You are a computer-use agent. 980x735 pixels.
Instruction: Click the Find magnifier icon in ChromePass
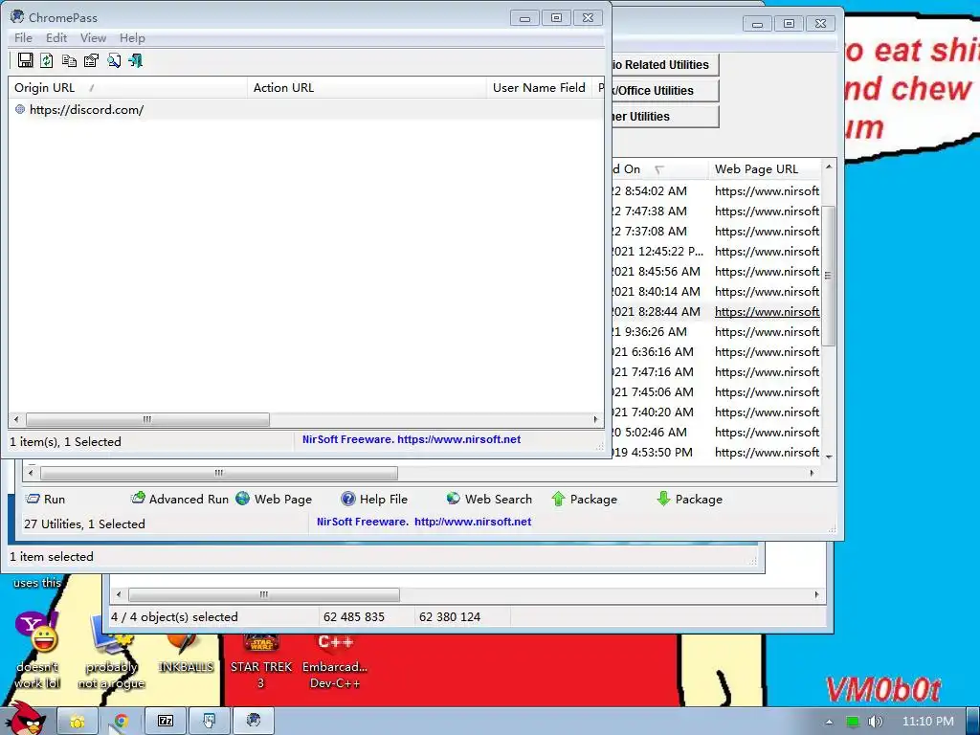[x=114, y=60]
